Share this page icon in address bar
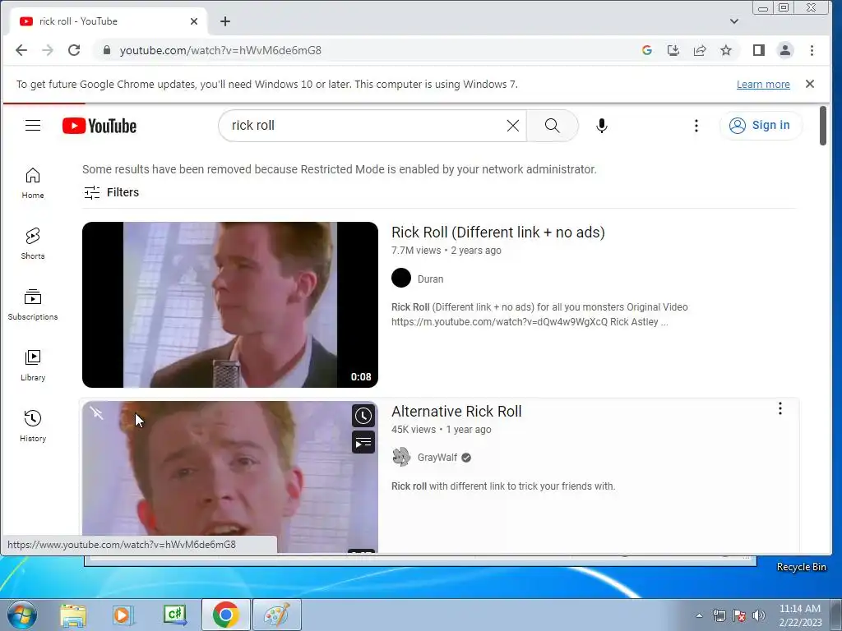Viewport: 842px width, 631px height. [x=699, y=50]
